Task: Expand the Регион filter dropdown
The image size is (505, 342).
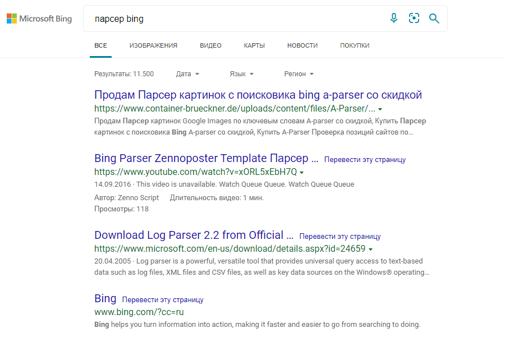Action: (x=299, y=74)
